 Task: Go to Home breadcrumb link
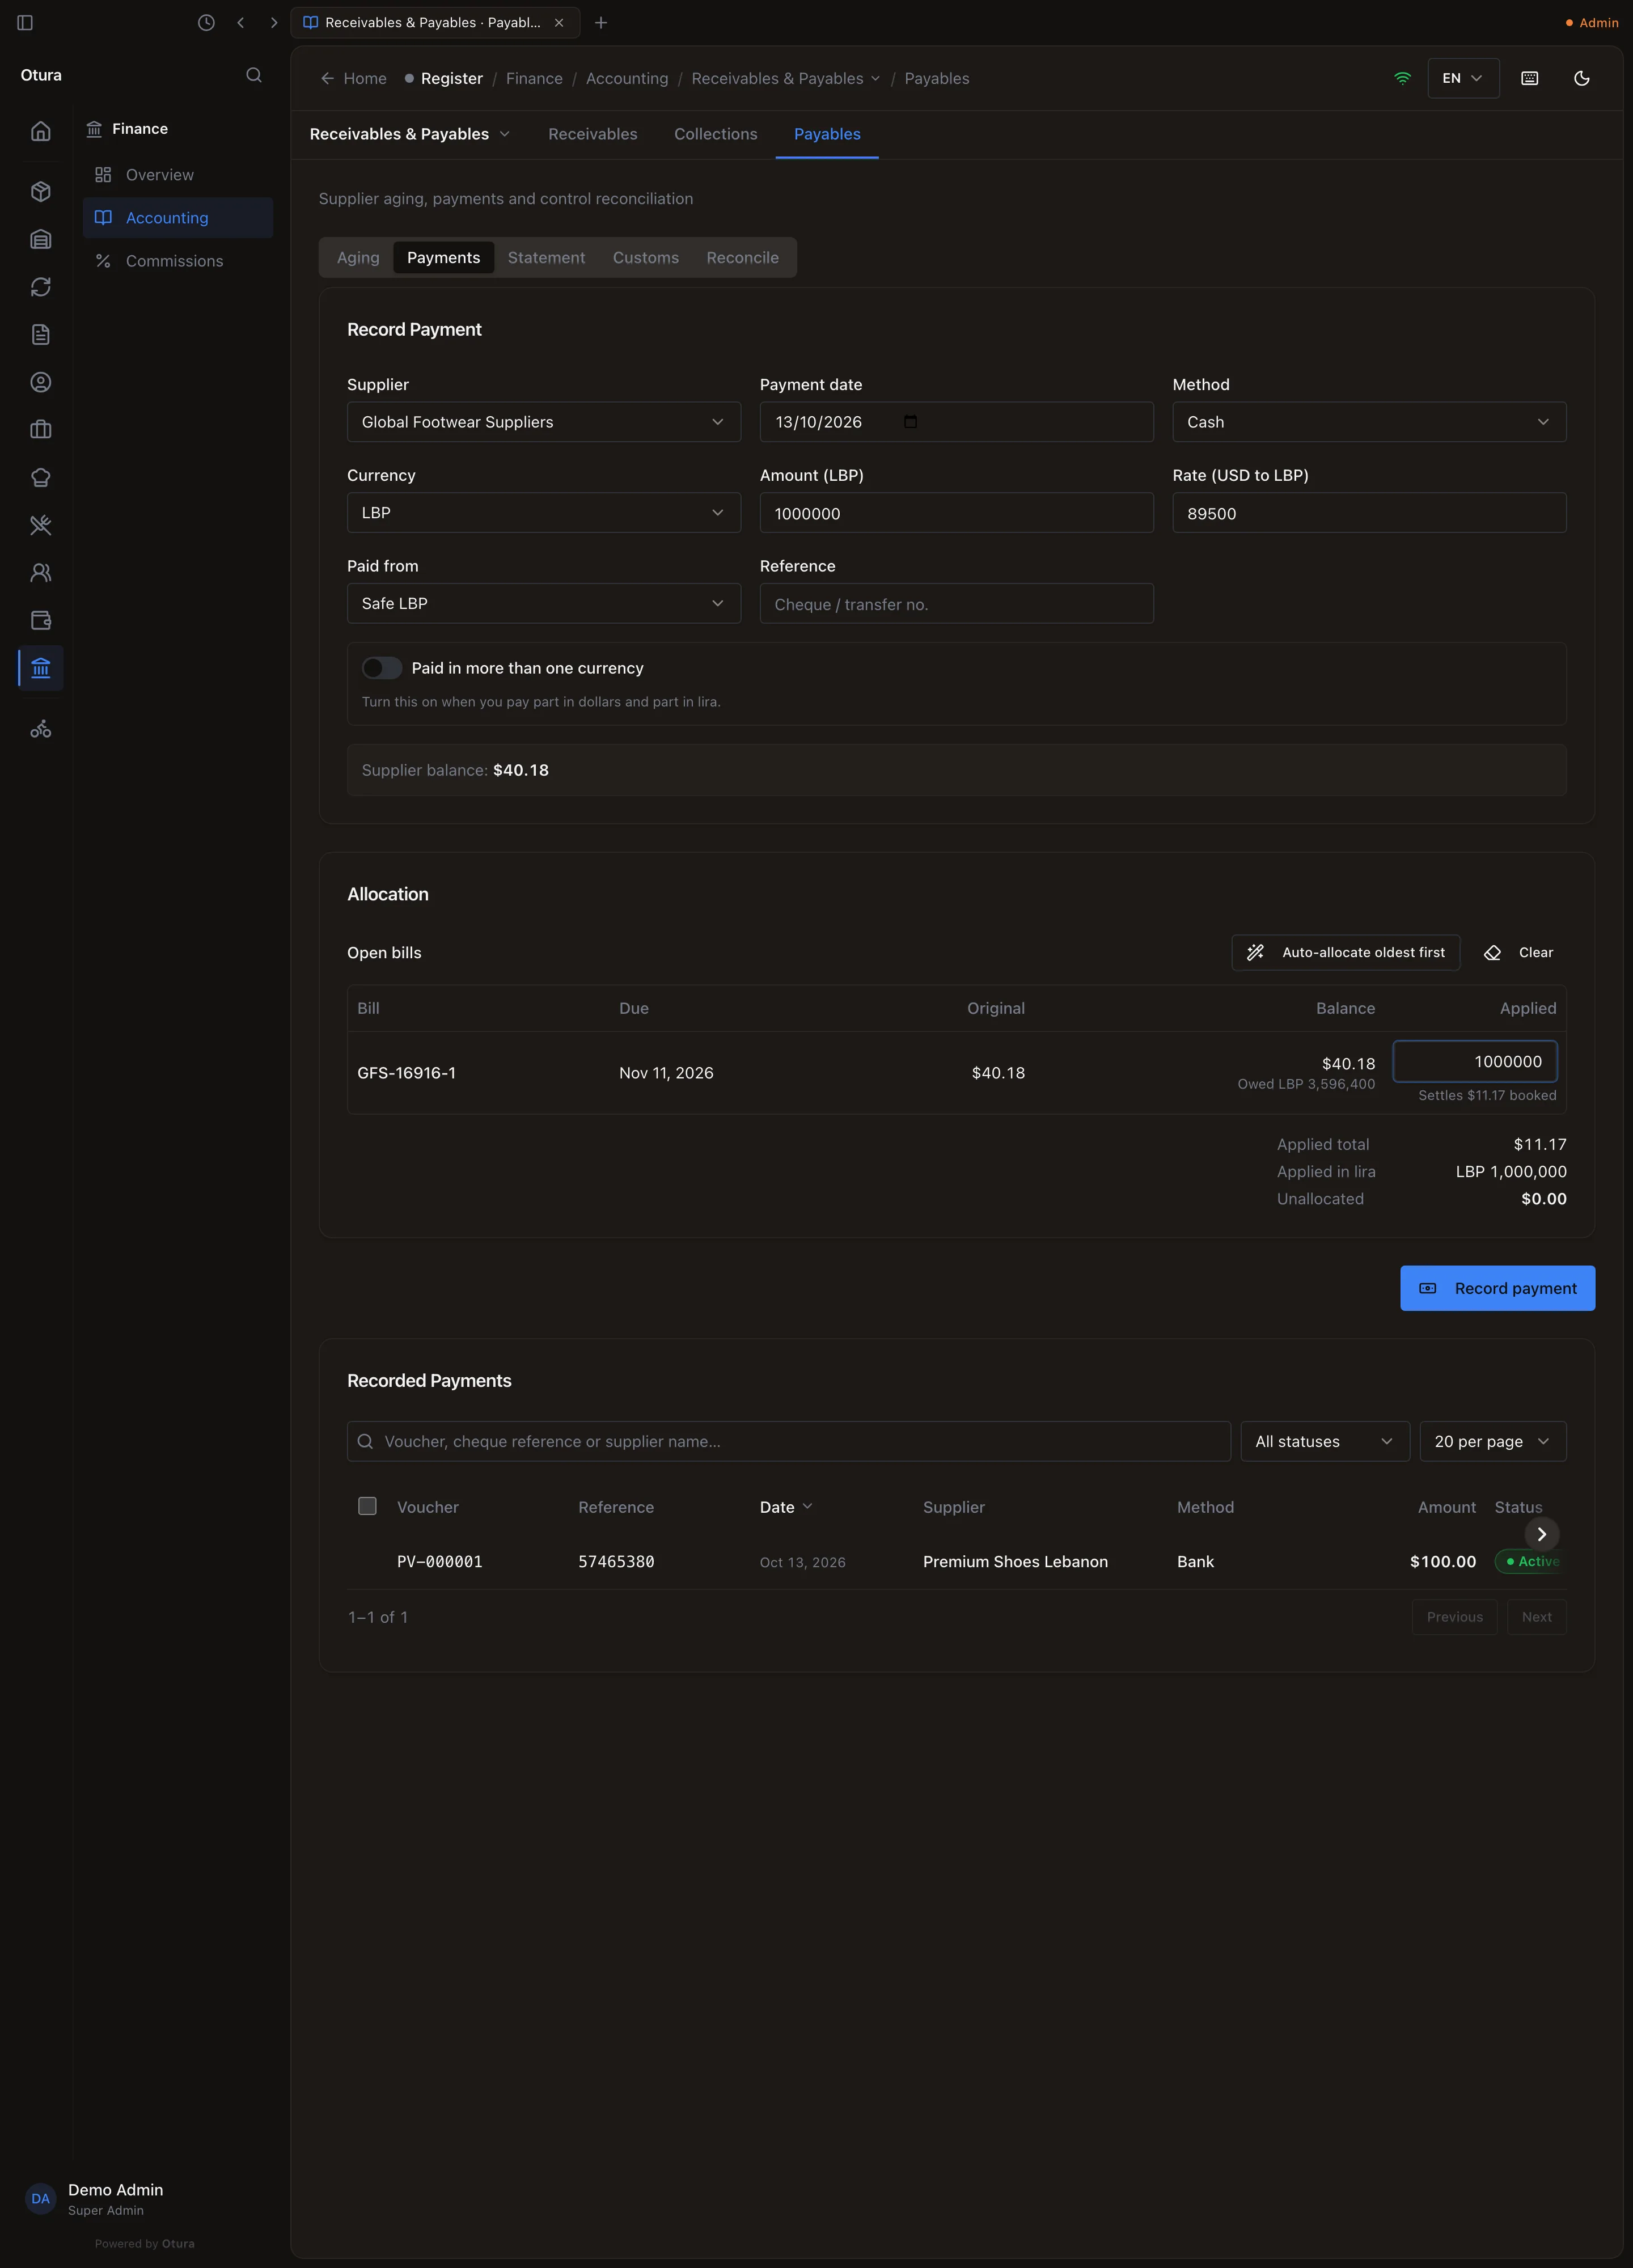tap(354, 78)
